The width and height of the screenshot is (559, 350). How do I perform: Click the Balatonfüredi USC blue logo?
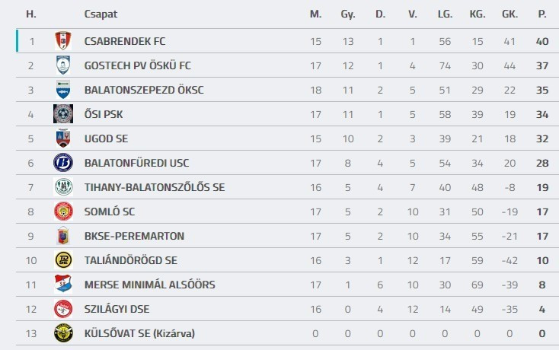[x=63, y=163]
